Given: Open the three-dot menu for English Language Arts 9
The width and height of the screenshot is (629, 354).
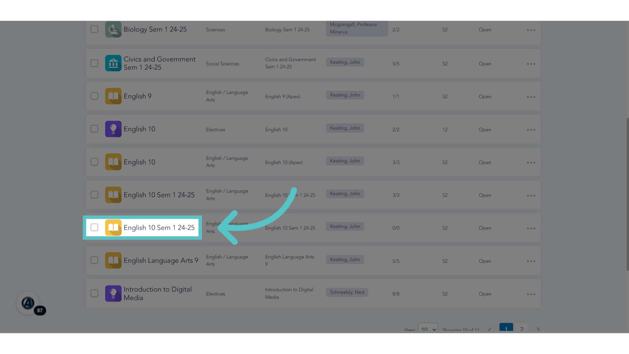Looking at the screenshot, I should point(531,261).
